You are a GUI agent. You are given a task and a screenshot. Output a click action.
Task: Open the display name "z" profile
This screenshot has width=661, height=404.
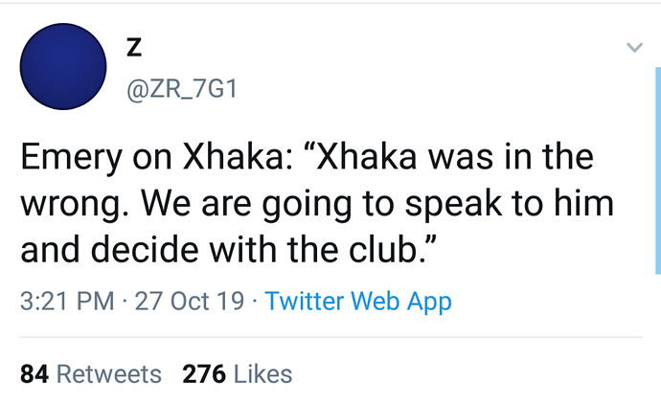click(134, 47)
